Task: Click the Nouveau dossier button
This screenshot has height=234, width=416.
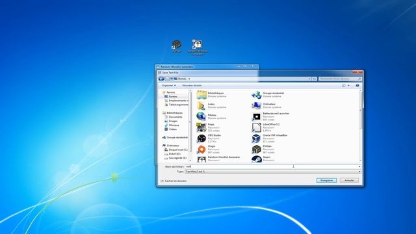Action: (x=192, y=85)
